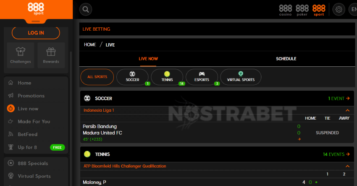The height and width of the screenshot is (186, 357).
Task: Open the language selector EN
Action: click(x=353, y=9)
